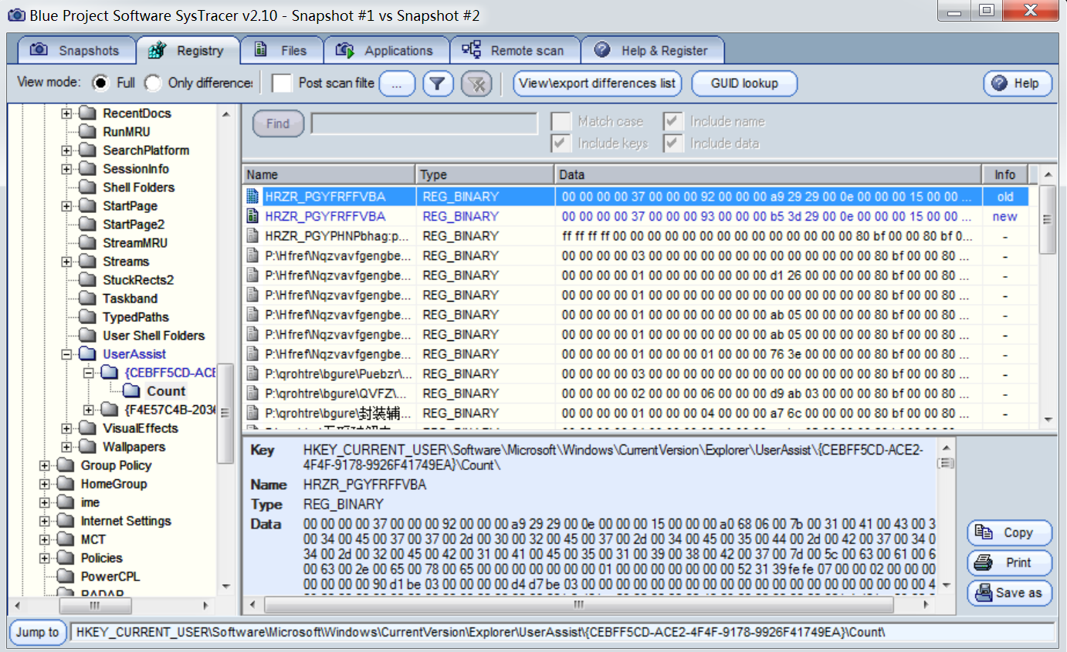The width and height of the screenshot is (1067, 652).
Task: Click the Registry tab cube icon
Action: 158,50
